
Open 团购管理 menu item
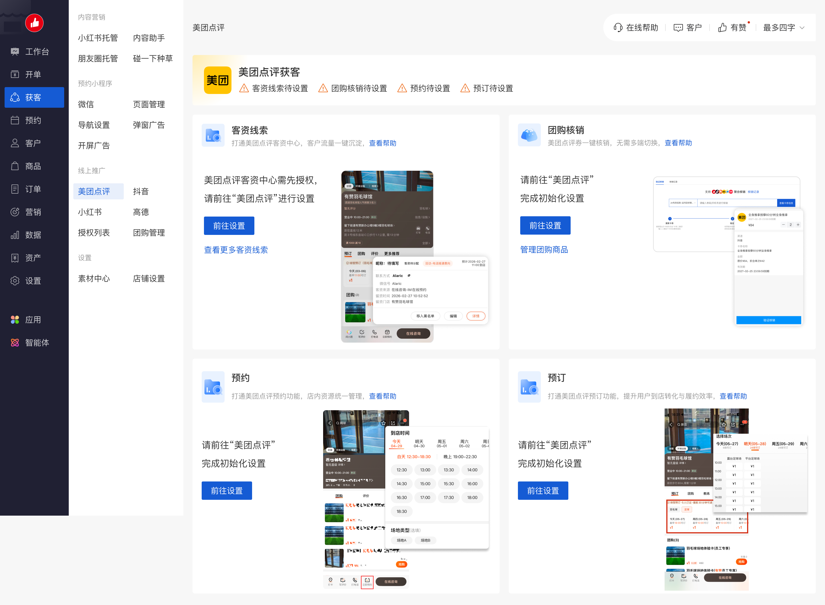coord(149,233)
